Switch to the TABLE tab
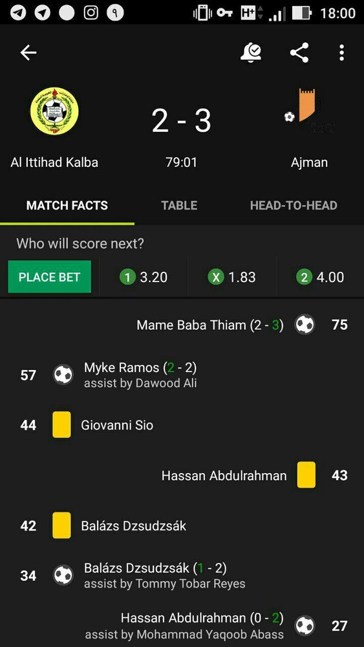The width and height of the screenshot is (364, 647). pos(179,206)
